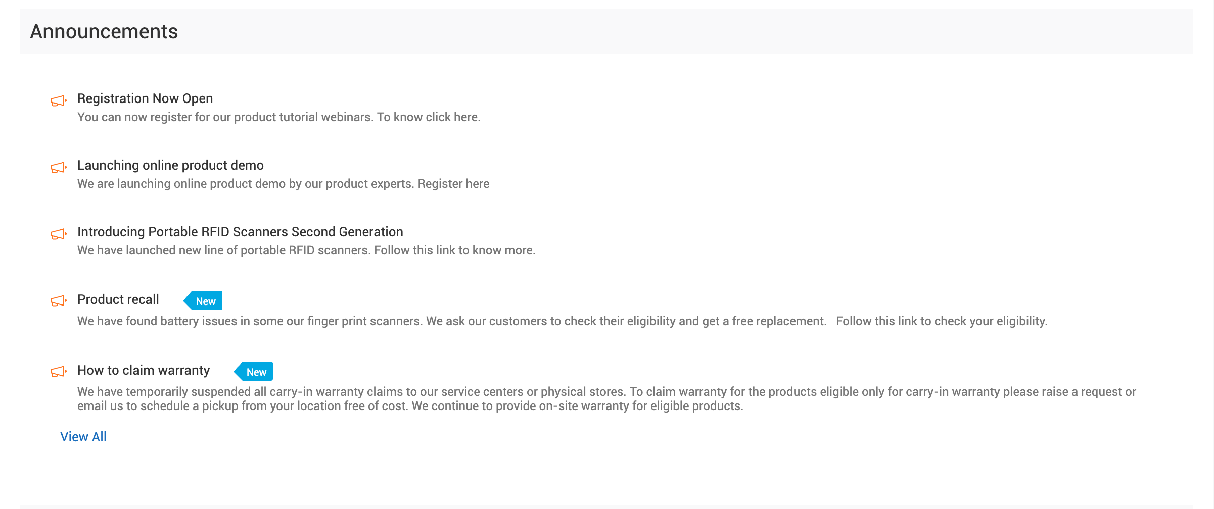The height and width of the screenshot is (509, 1214).
Task: Click megaphone icon beside Product recall
Action: click(x=59, y=301)
